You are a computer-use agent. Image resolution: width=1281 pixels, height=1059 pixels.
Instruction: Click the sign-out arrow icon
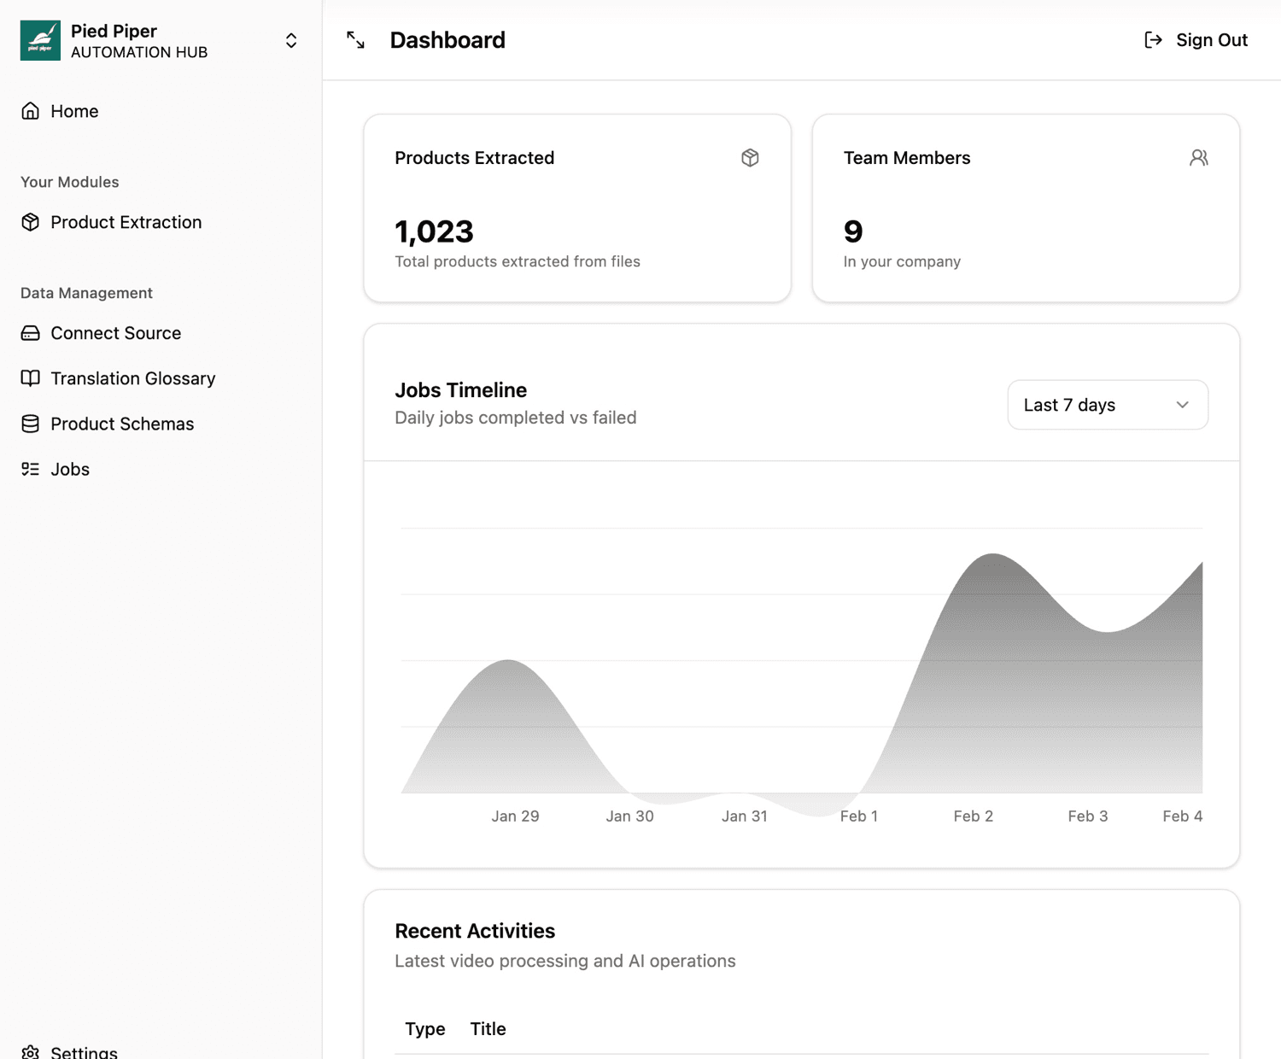[1154, 39]
